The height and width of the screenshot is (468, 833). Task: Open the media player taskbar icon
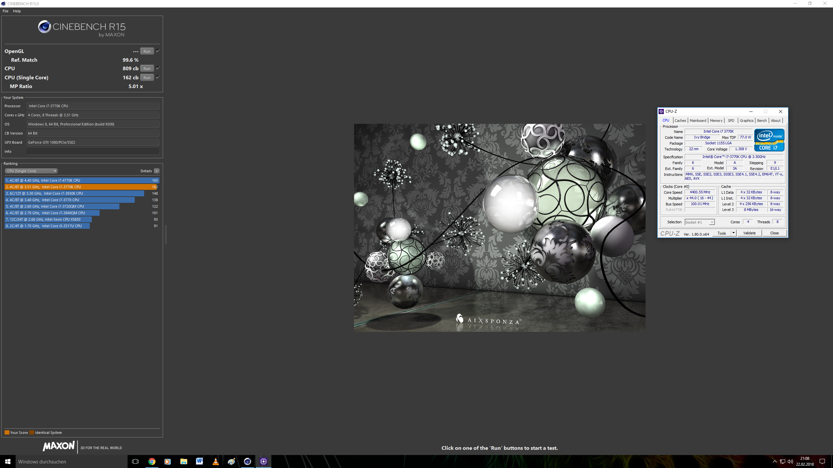168,461
